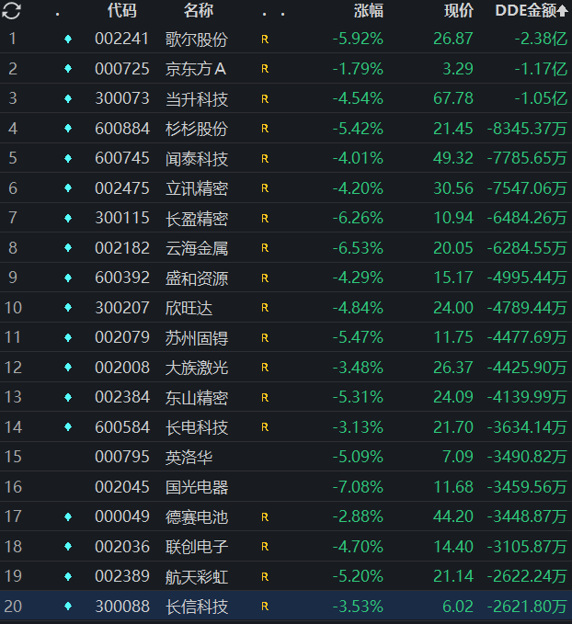The width and height of the screenshot is (572, 624).
Task: Select stock name 盛和资源
Action: tap(197, 278)
